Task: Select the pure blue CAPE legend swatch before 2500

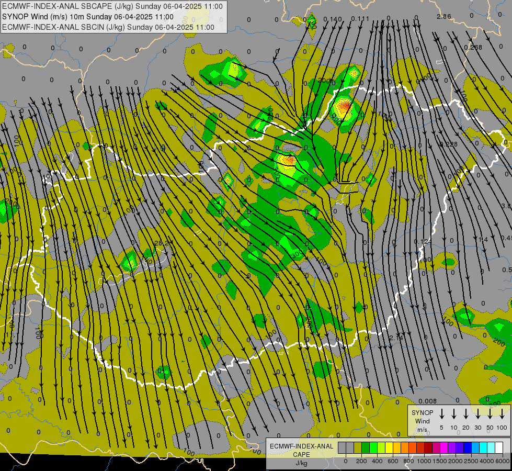Action: coord(467,447)
